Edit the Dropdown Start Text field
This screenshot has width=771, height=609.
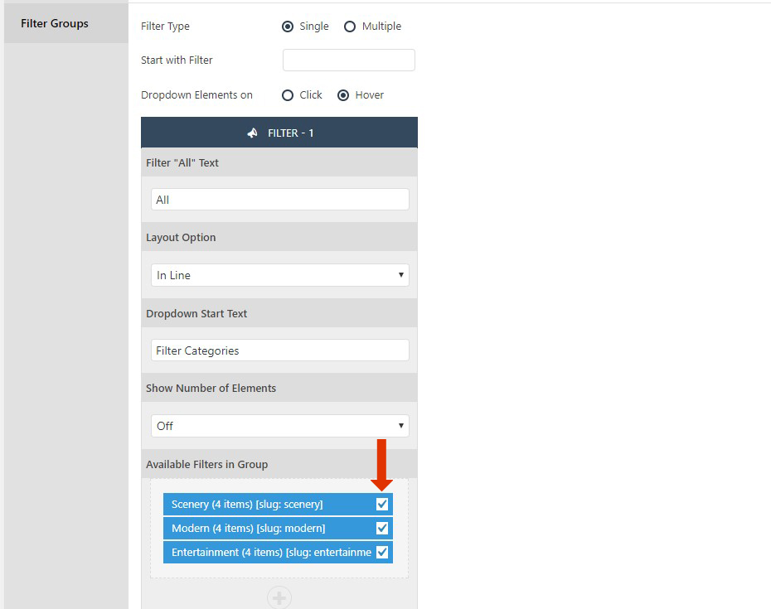279,350
